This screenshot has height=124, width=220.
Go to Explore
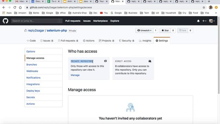(x=114, y=21)
